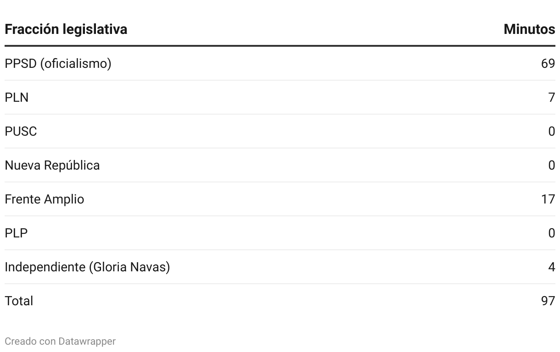Click the PLP zero minutes value

point(551,233)
